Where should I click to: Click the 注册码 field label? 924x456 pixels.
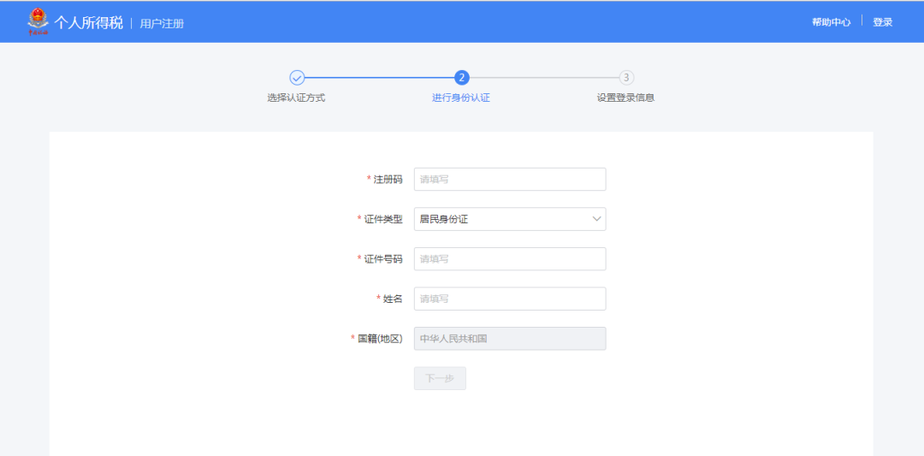pos(388,180)
